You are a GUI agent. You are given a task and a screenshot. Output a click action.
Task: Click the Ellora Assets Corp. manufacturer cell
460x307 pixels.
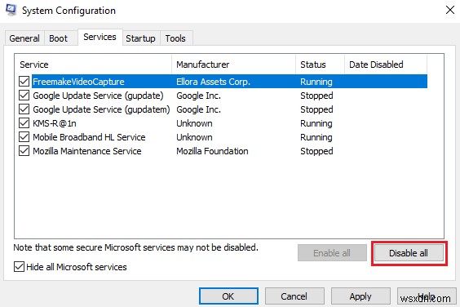point(213,82)
